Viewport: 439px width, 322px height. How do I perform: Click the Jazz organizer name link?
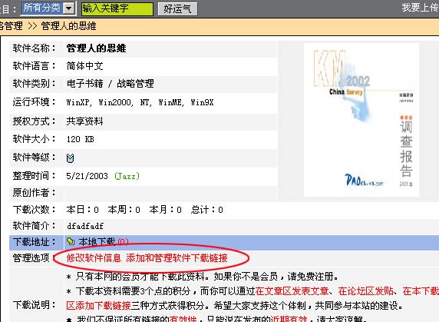coord(127,176)
